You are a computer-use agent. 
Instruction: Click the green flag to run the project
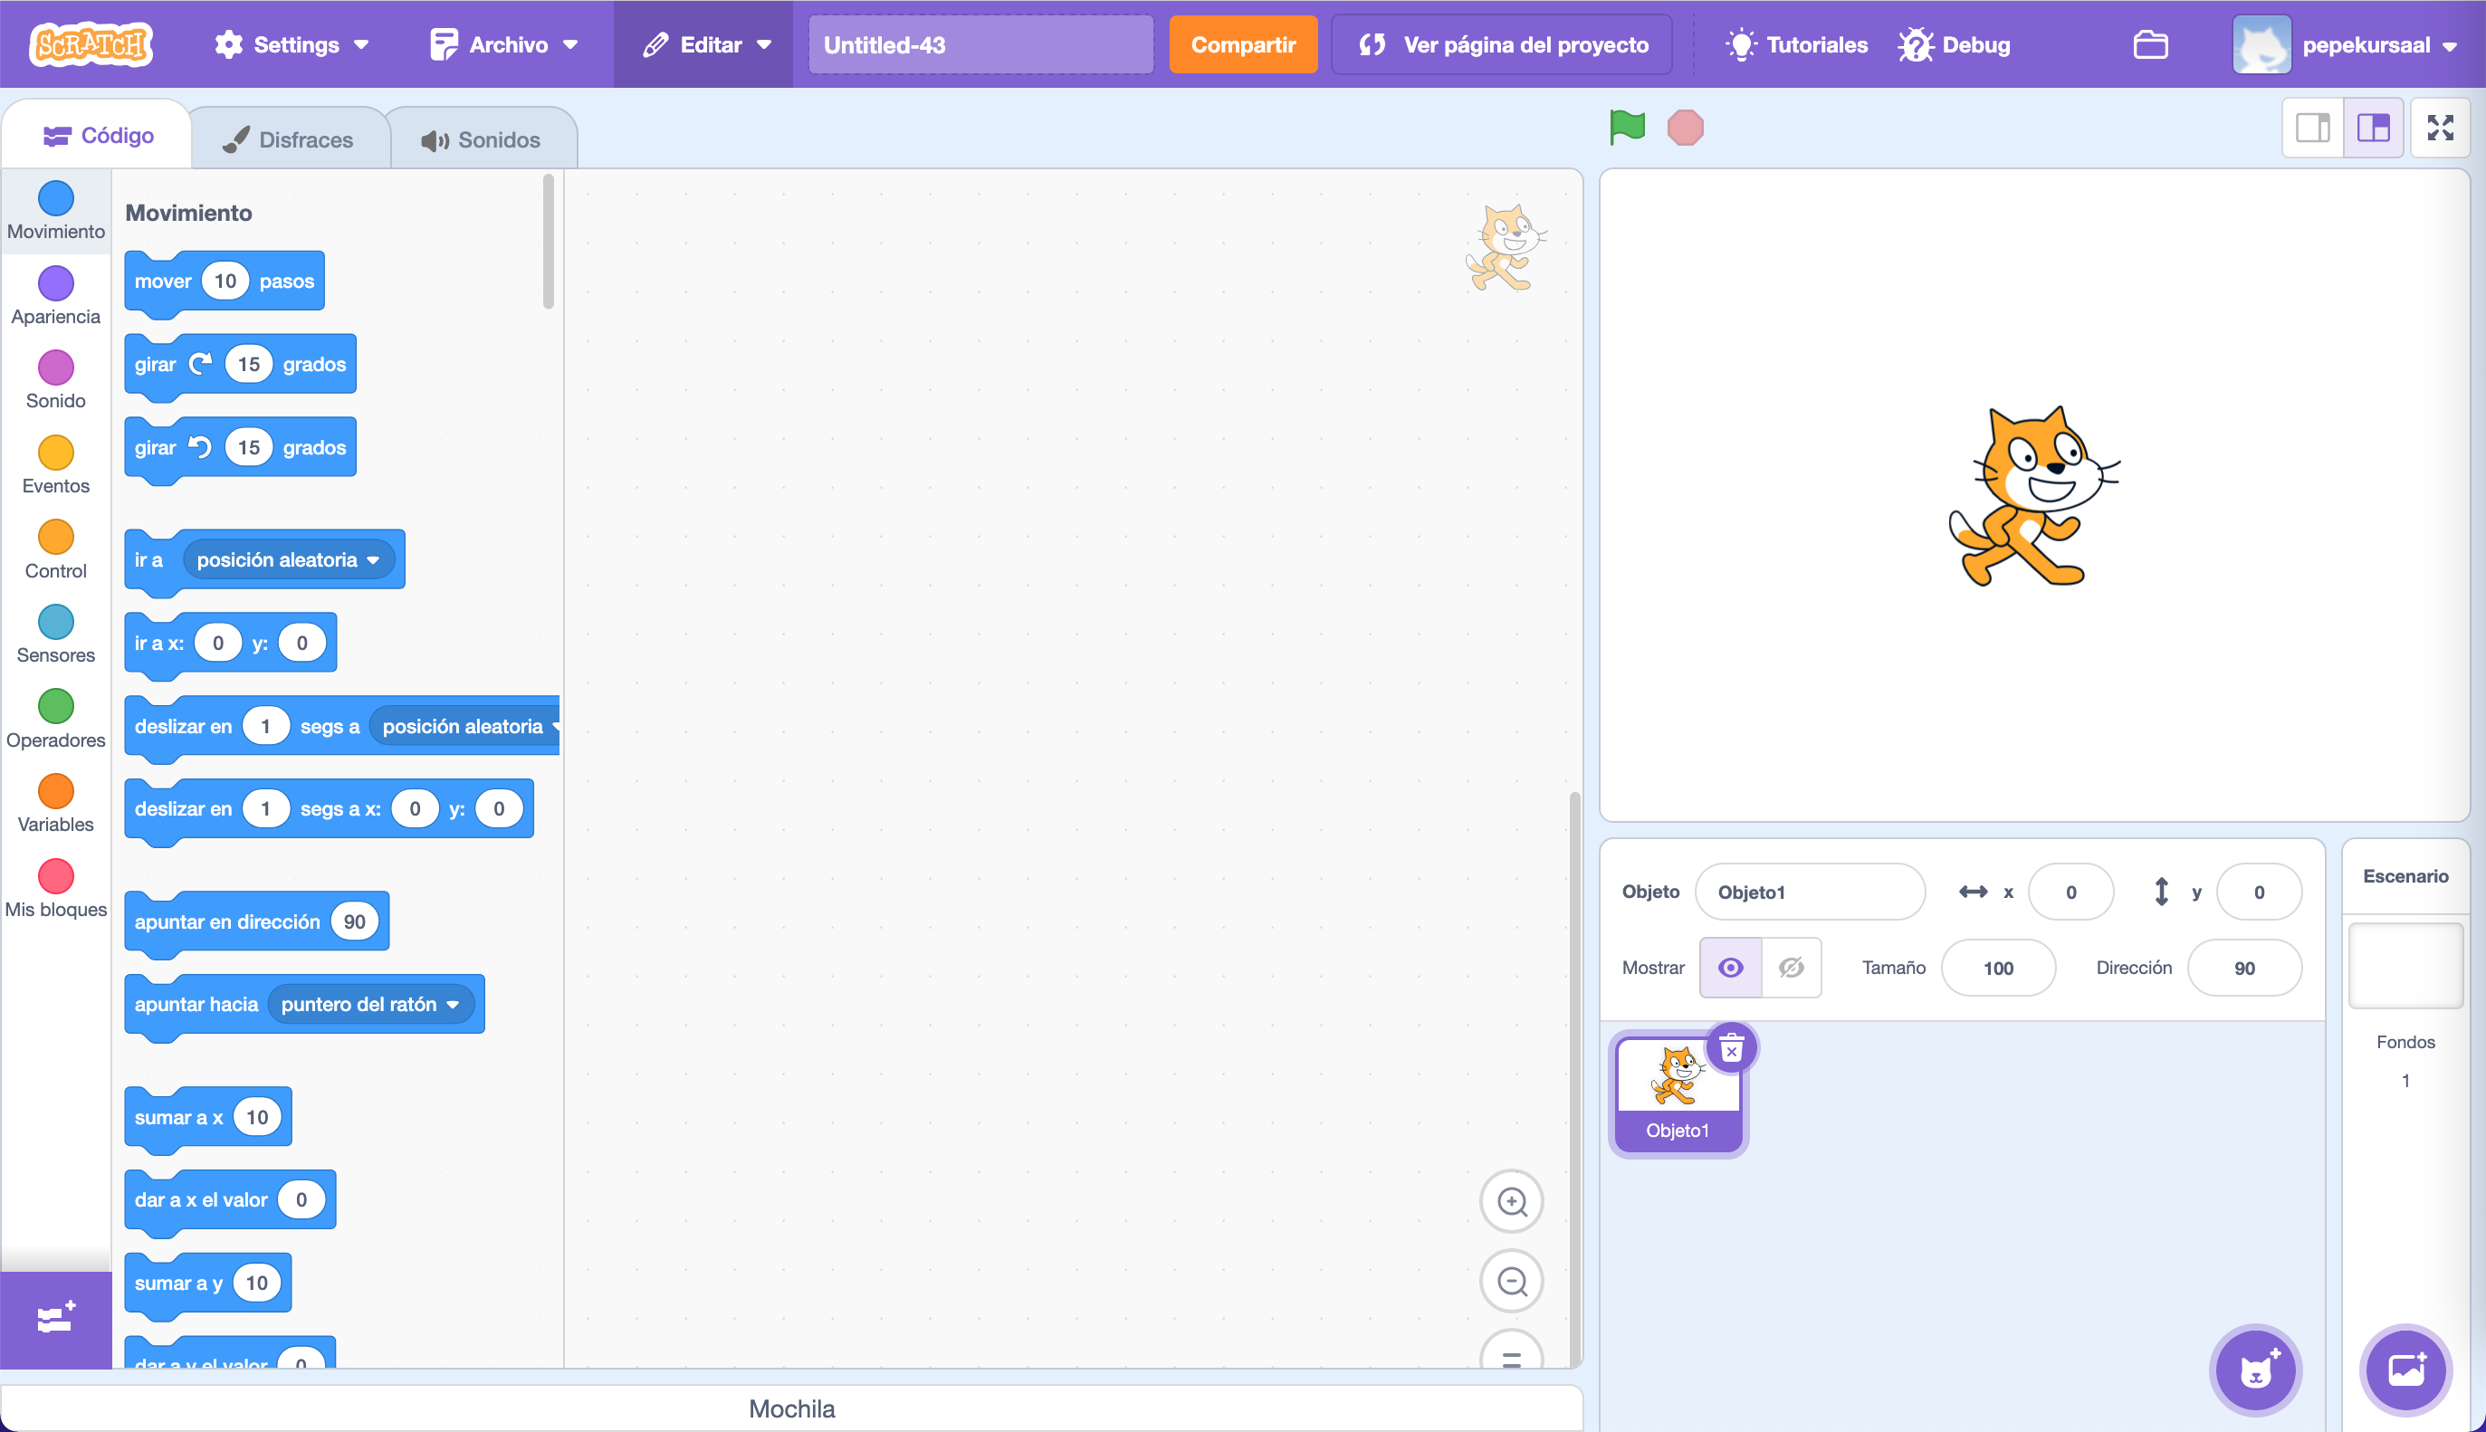click(1627, 127)
